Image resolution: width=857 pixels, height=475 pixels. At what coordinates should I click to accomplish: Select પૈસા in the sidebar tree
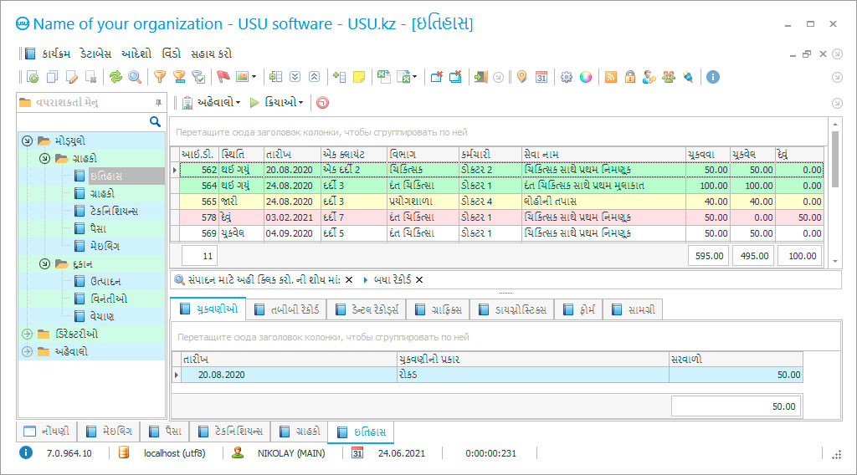coord(99,228)
